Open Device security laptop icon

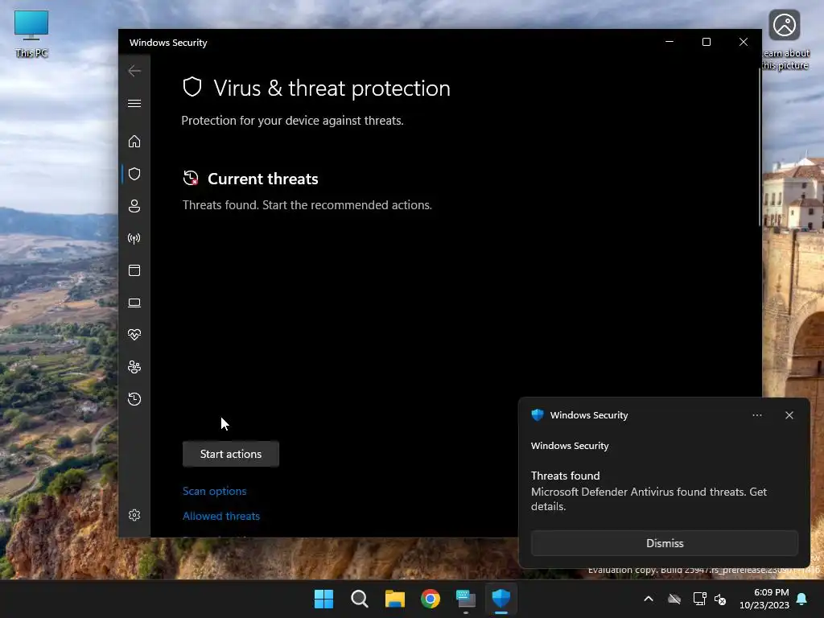[134, 303]
